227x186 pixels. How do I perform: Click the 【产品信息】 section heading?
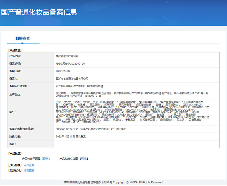click(15, 50)
